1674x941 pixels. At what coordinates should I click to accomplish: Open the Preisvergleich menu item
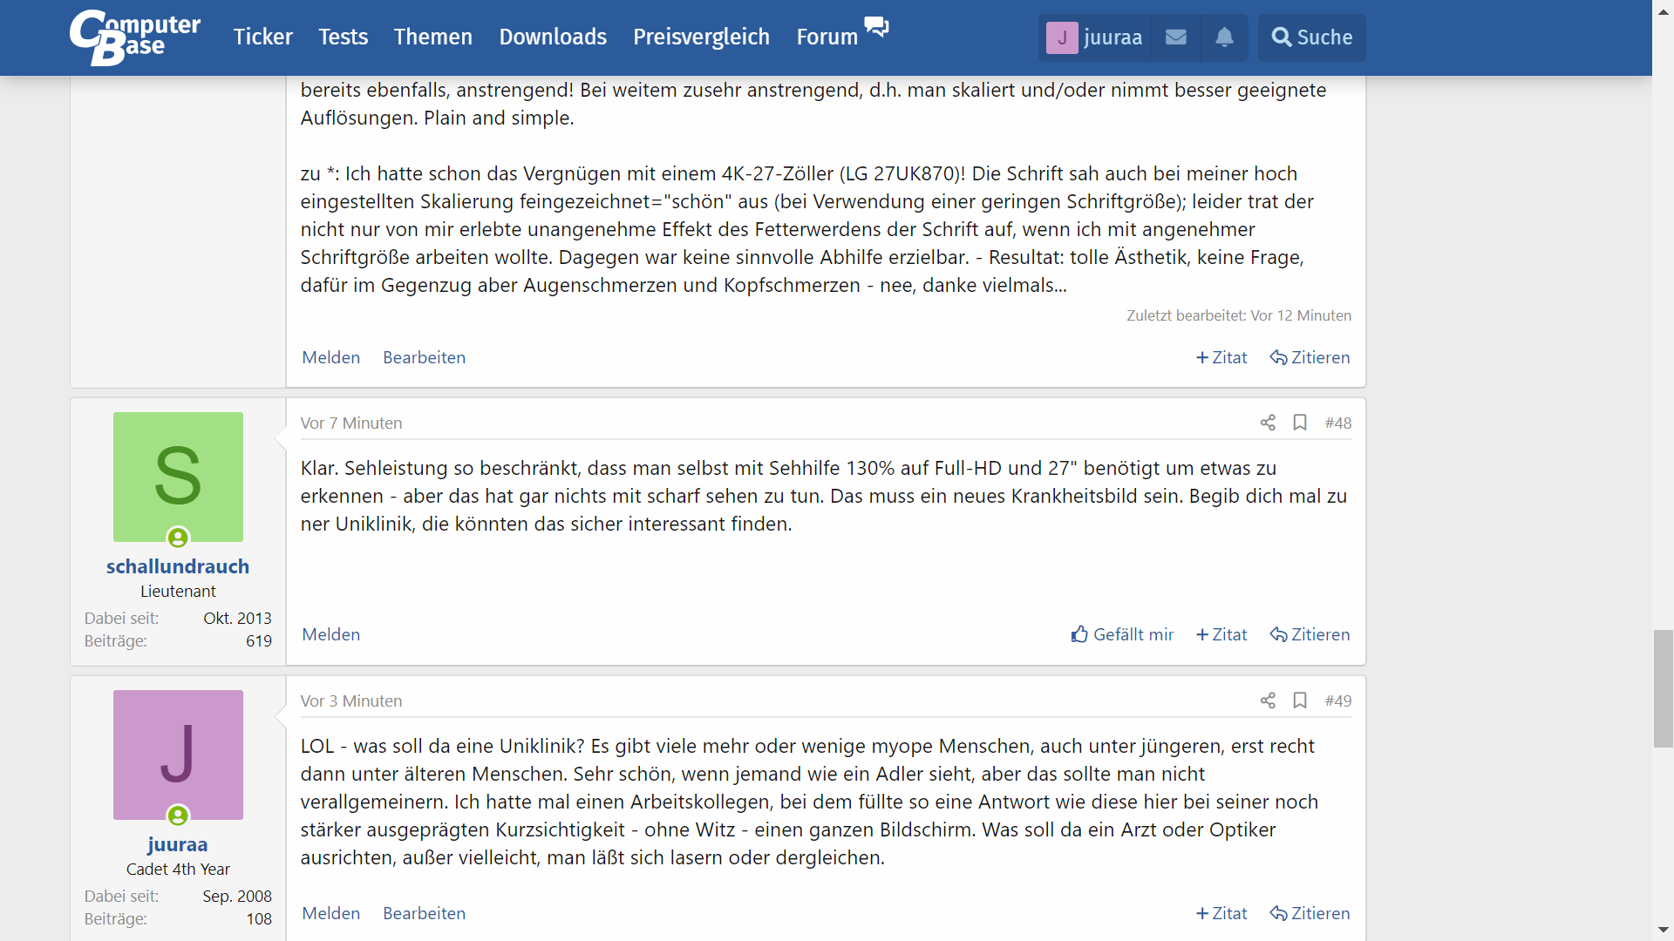click(701, 37)
